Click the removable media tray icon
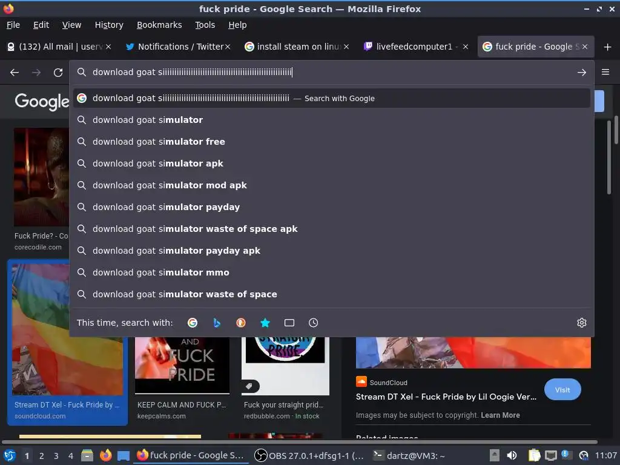The image size is (620, 465). [x=494, y=455]
